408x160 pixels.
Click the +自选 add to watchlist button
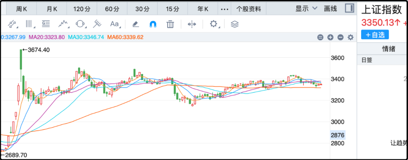point(375,35)
